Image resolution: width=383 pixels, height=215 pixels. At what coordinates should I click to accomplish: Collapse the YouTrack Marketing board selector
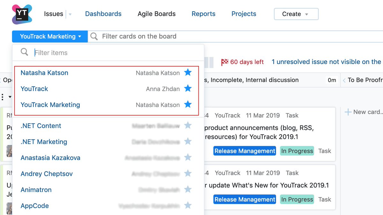tap(50, 36)
